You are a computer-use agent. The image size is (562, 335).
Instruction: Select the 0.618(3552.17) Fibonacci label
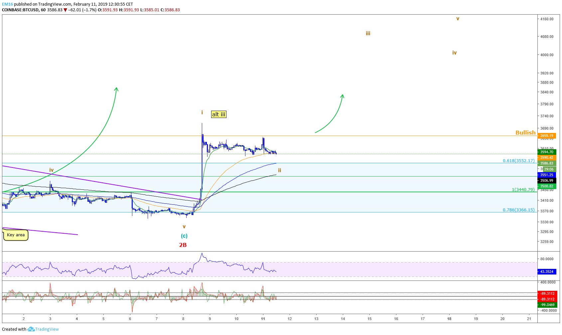pyautogui.click(x=519, y=161)
